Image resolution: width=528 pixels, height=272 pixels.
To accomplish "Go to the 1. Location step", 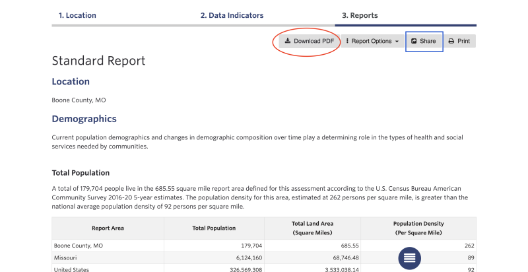I will tap(77, 15).
